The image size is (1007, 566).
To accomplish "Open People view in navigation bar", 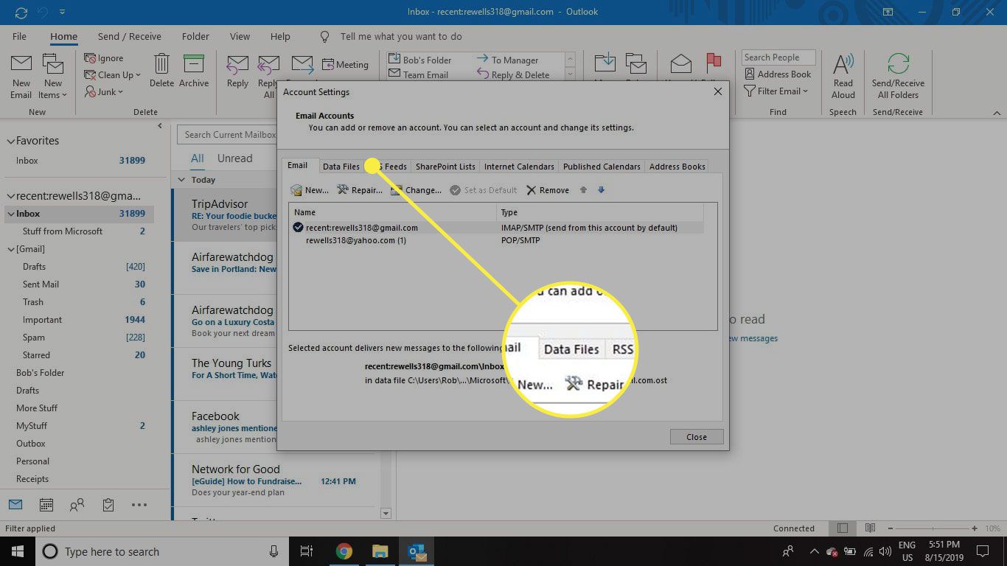I will click(77, 505).
